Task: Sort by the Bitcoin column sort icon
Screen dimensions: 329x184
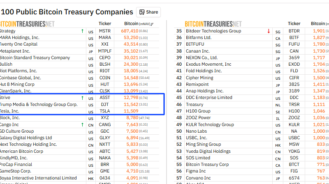Action: (152, 24)
